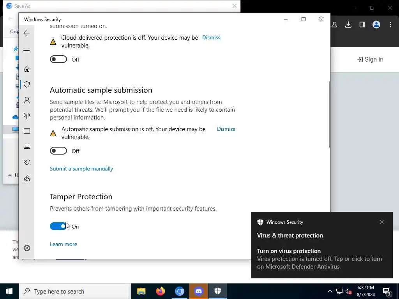Open Device performance & health heart icon
Screen dimensions: 399x299
pyautogui.click(x=27, y=162)
